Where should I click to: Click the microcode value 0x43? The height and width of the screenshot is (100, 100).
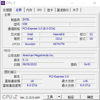(87, 64)
